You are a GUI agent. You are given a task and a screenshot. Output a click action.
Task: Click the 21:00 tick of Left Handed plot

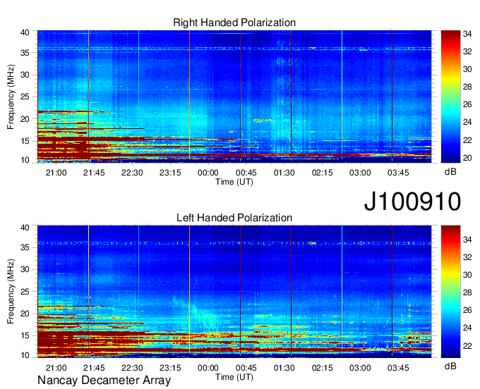pos(56,368)
